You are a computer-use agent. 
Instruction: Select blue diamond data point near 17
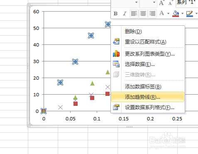point(60,83)
